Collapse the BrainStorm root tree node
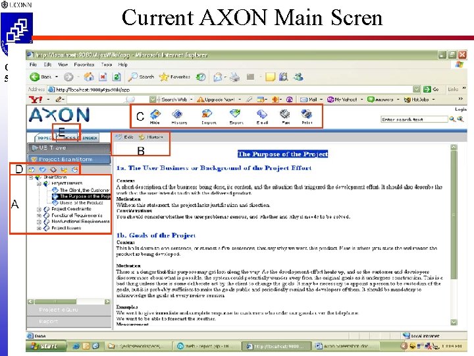This screenshot has width=474, height=356. click(x=31, y=177)
